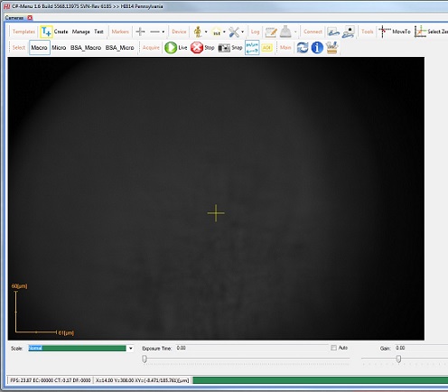Stop the acquisition
Image resolution: width=448 pixels, height=392 pixels.
point(202,48)
